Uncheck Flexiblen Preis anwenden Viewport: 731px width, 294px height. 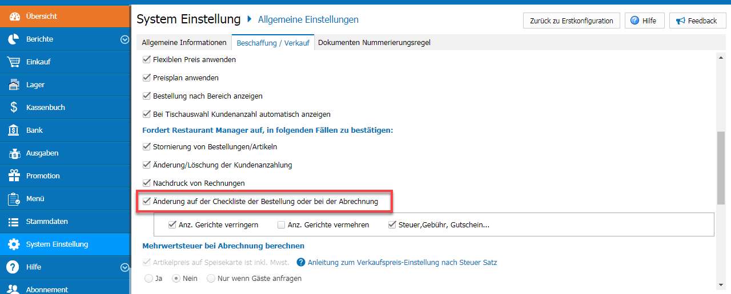pyautogui.click(x=146, y=59)
